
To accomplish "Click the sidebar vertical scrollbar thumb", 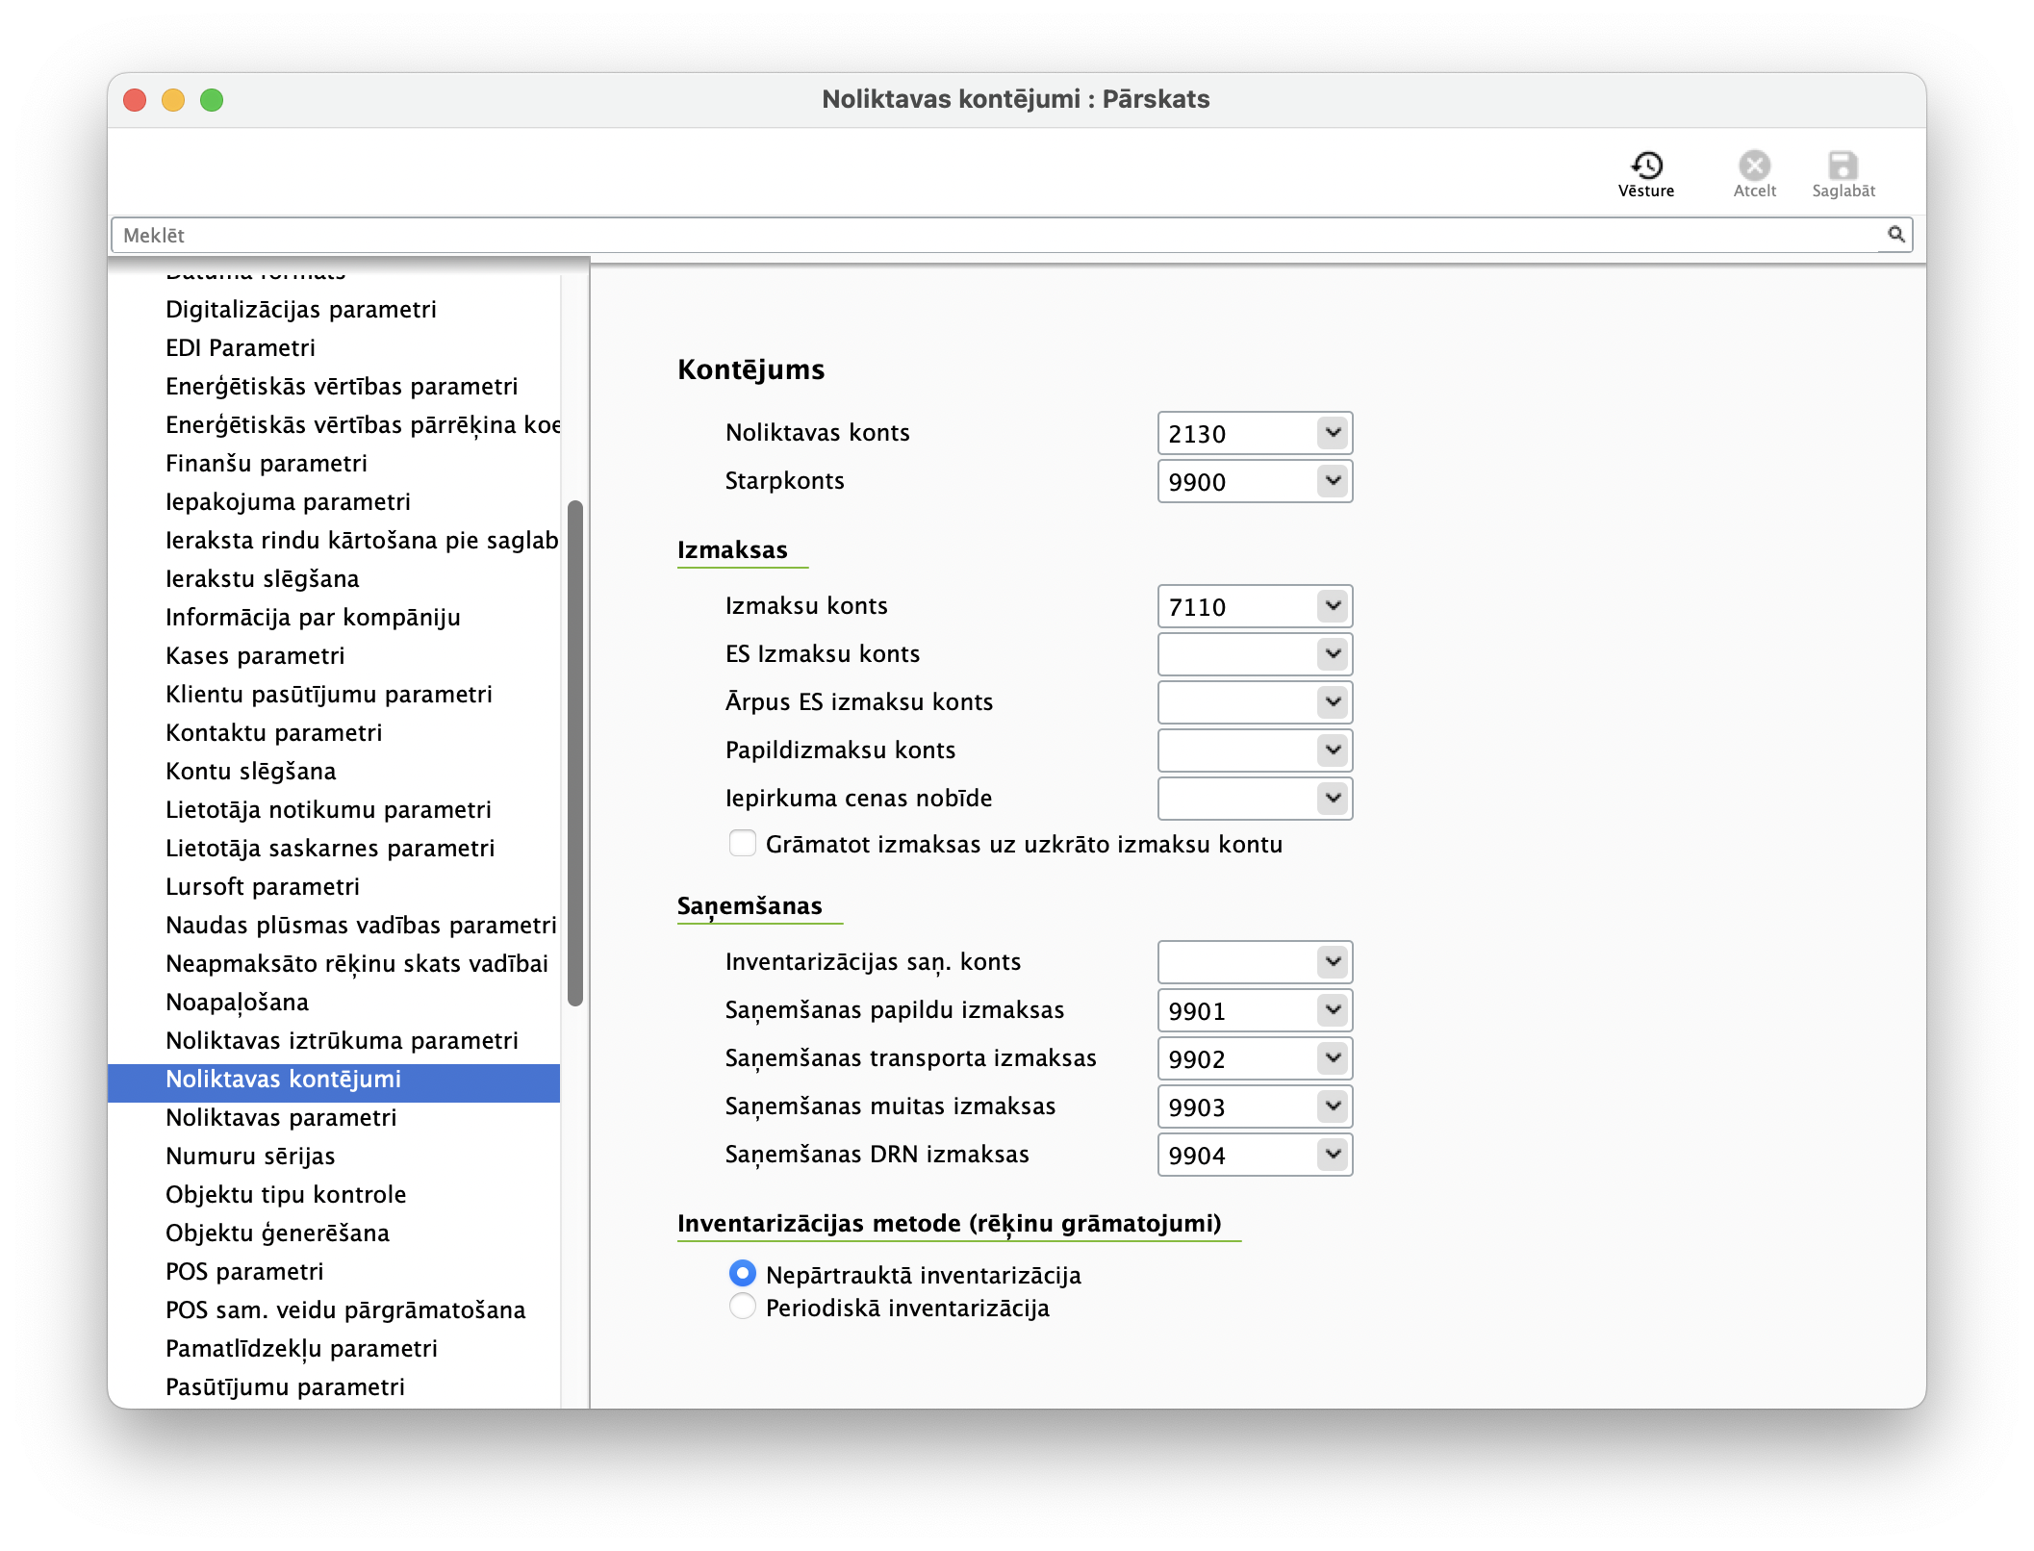I will pos(575,753).
